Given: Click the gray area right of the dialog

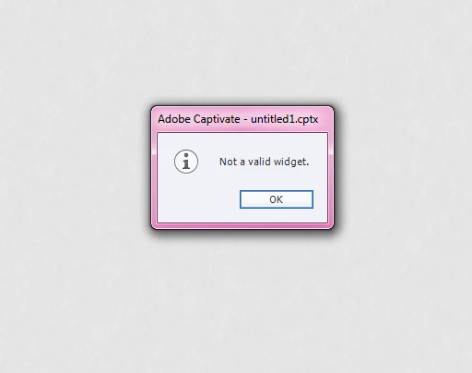Looking at the screenshot, I should [403, 168].
